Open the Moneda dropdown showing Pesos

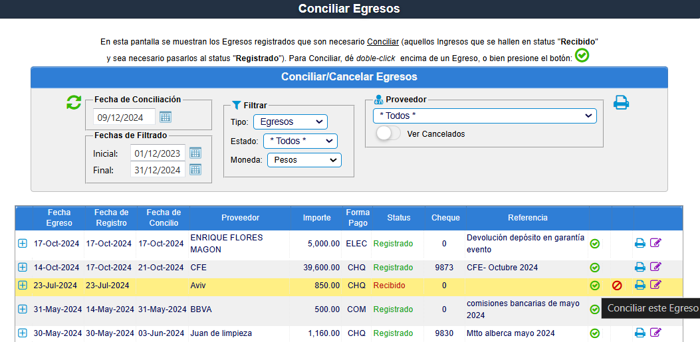(x=304, y=160)
